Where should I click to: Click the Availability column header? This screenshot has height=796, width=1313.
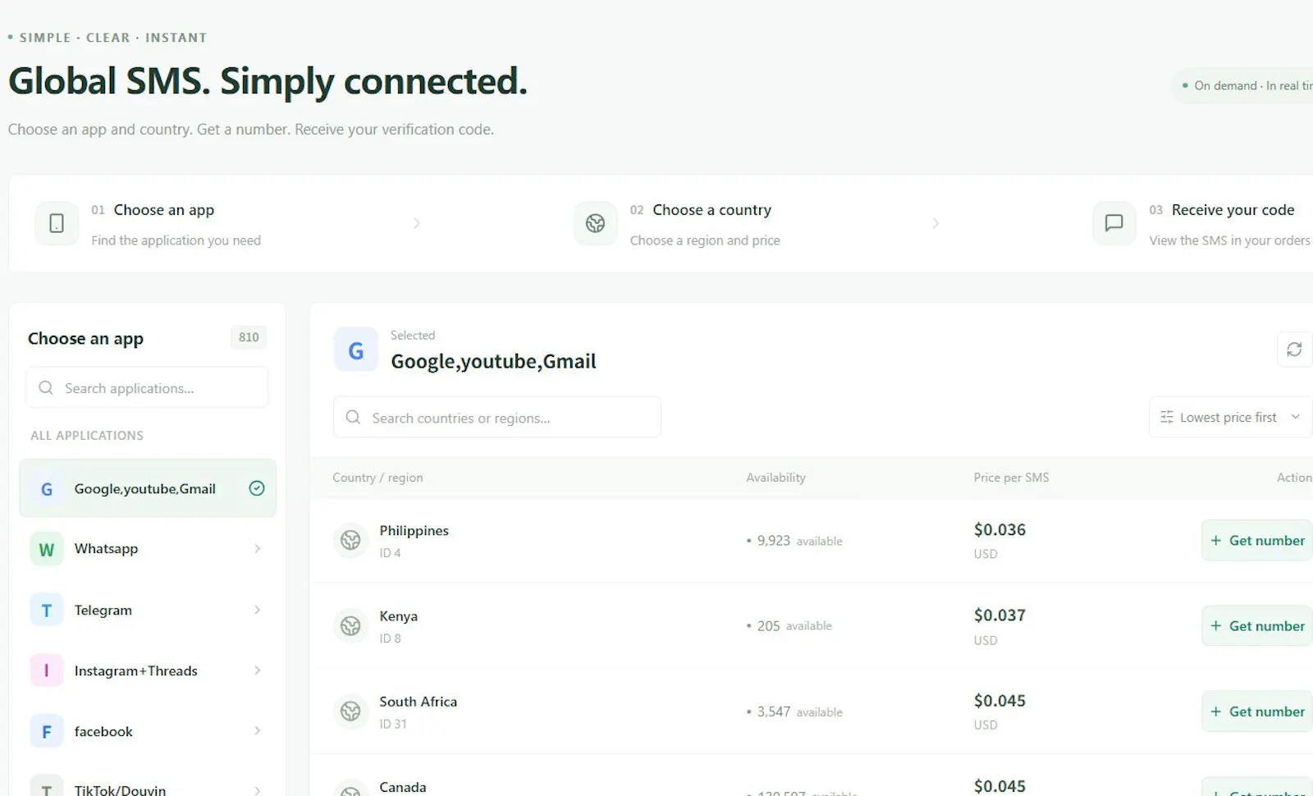[775, 478]
